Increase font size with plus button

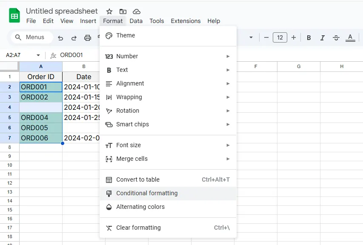pos(294,37)
